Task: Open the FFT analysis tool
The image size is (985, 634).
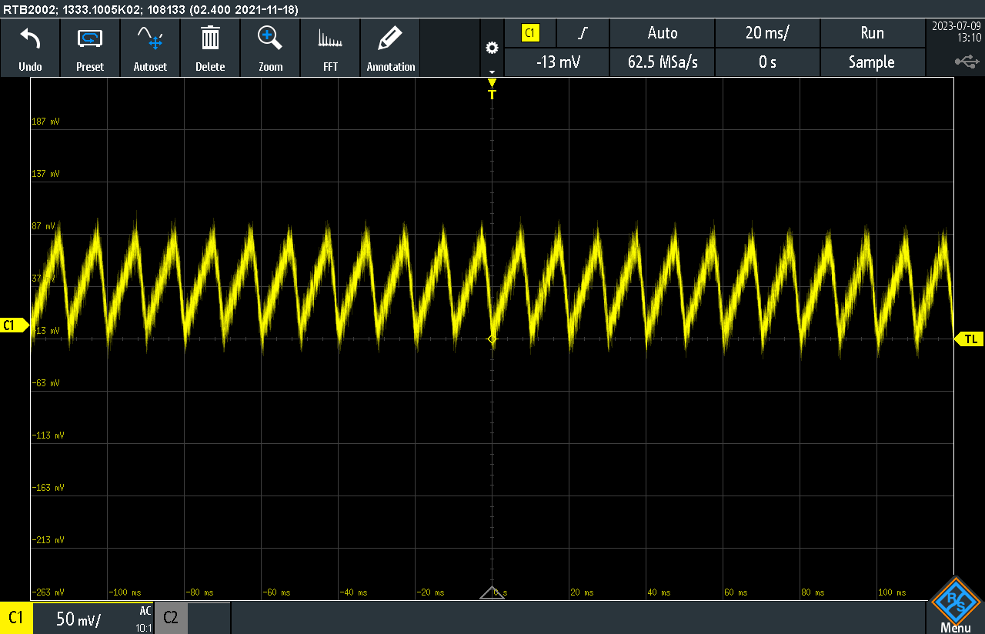Action: tap(330, 48)
